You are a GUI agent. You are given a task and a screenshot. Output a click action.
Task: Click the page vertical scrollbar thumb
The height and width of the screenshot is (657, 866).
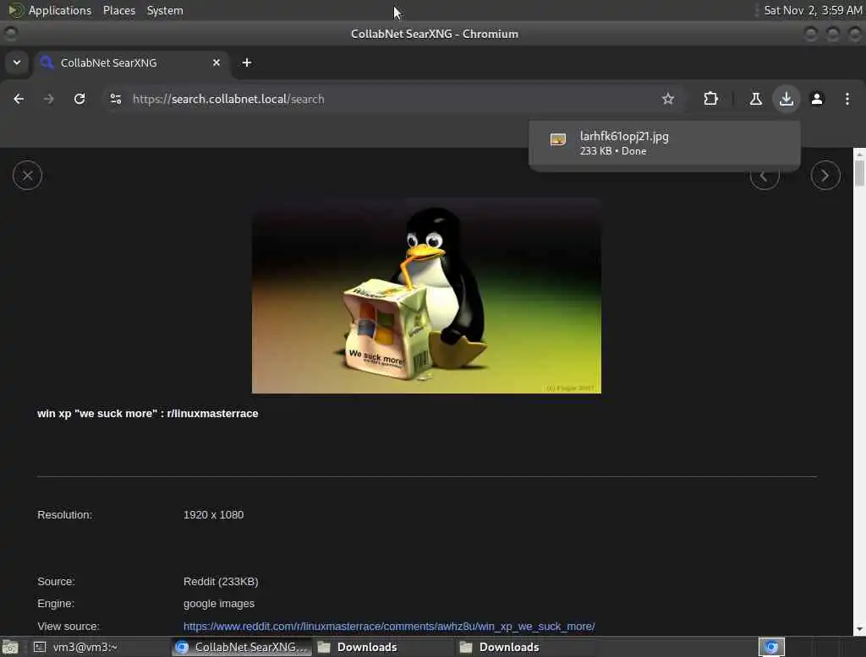coord(859,173)
